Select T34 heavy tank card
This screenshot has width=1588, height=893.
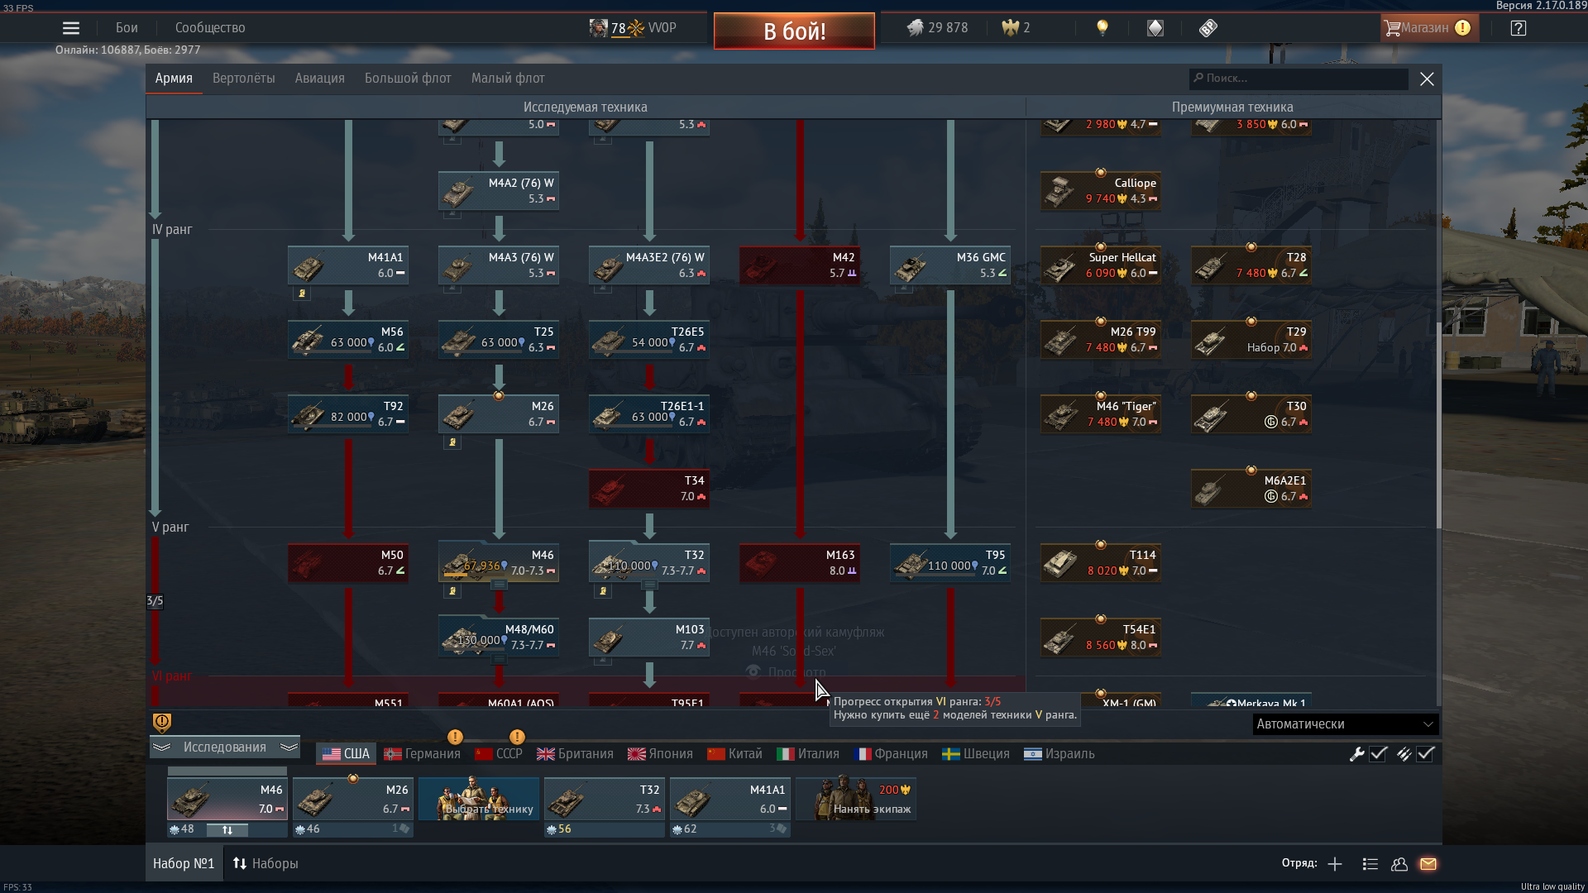point(649,489)
